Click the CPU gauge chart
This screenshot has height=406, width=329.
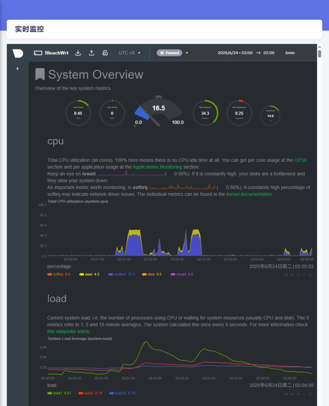tap(159, 112)
